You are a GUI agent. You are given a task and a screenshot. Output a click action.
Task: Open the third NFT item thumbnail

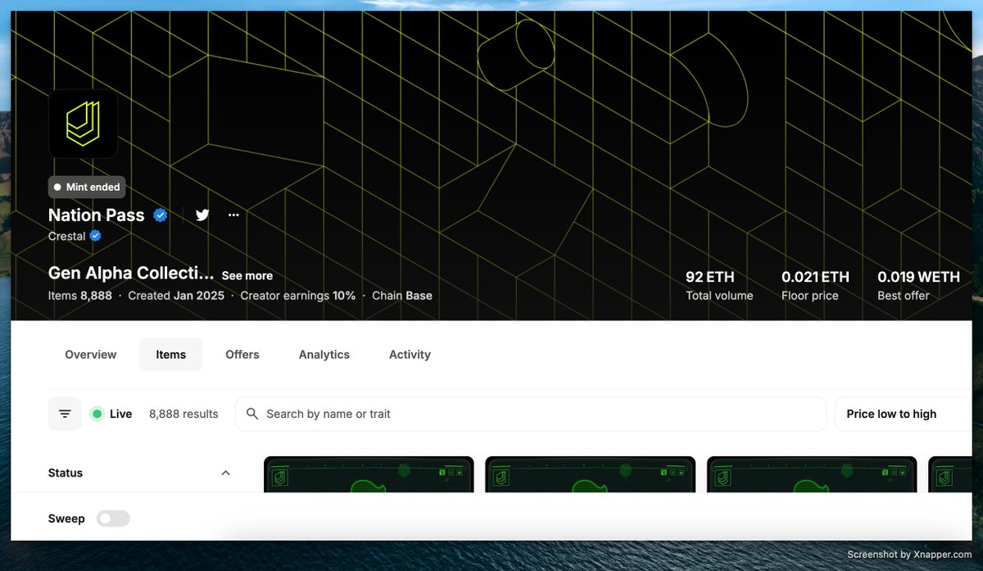[812, 474]
